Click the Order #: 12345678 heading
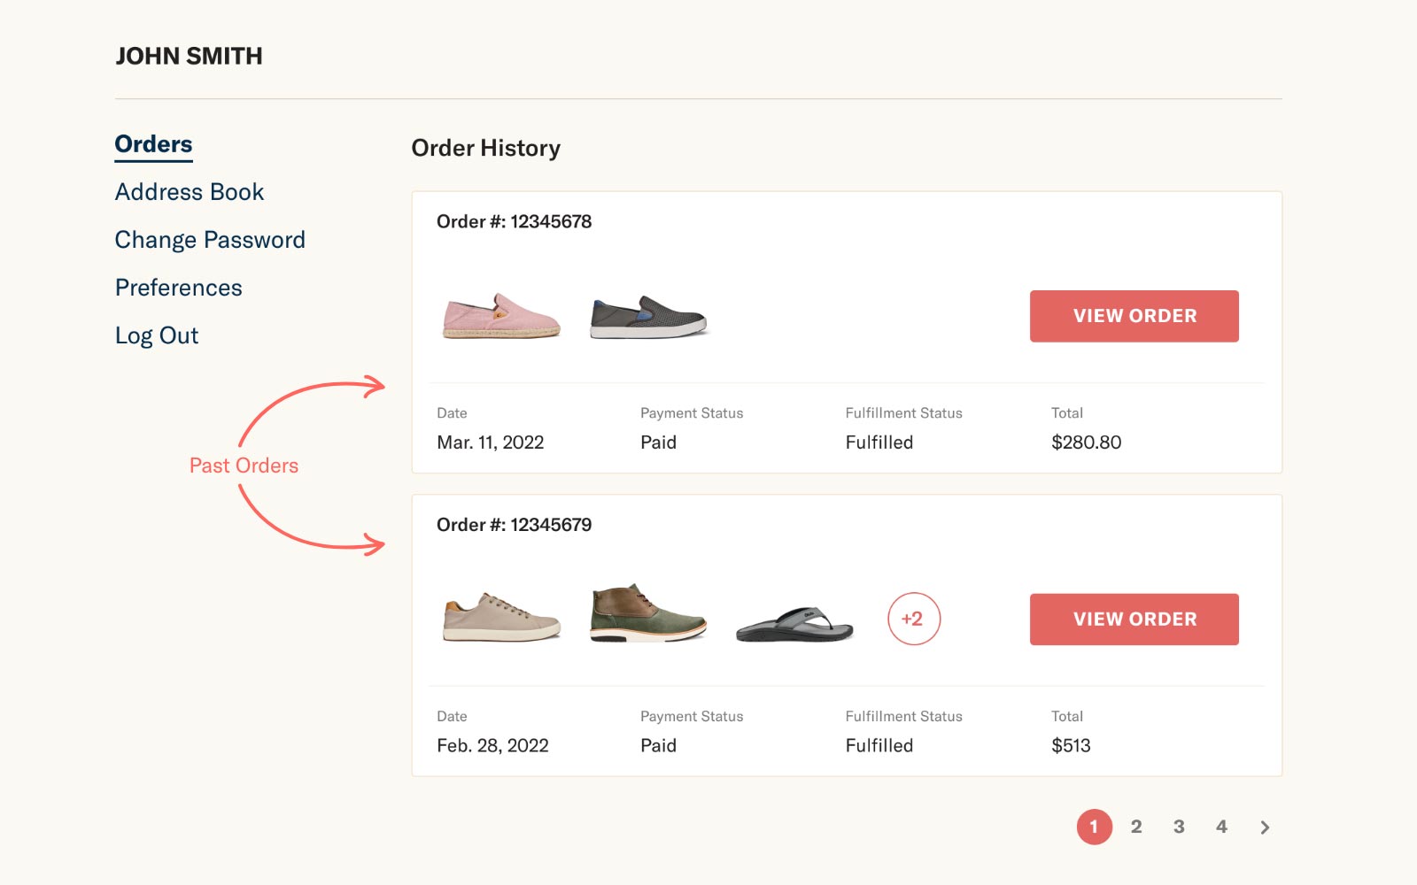 click(515, 221)
